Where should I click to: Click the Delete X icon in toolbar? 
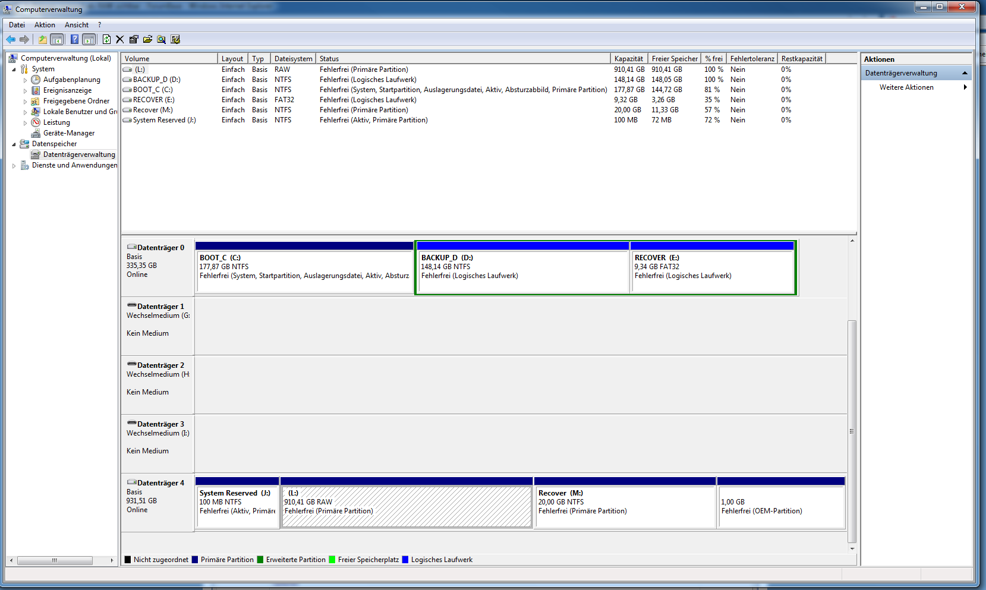pos(119,39)
